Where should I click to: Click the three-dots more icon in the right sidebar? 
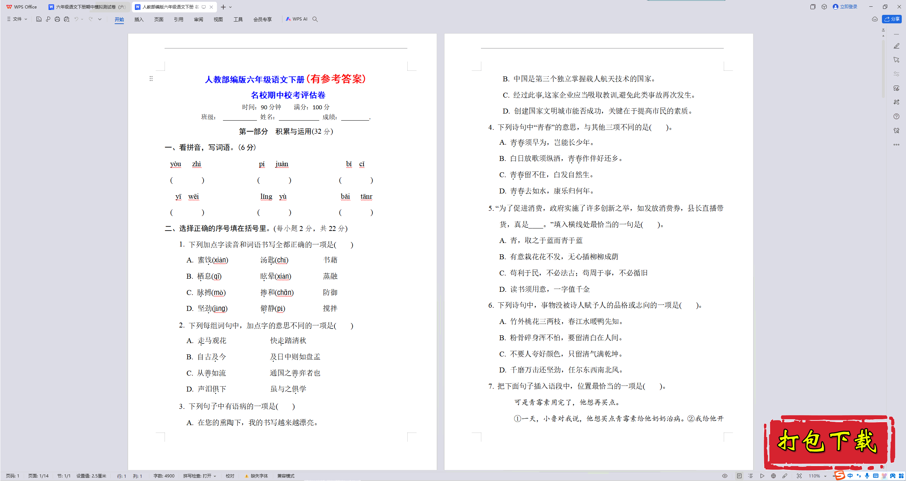point(896,145)
